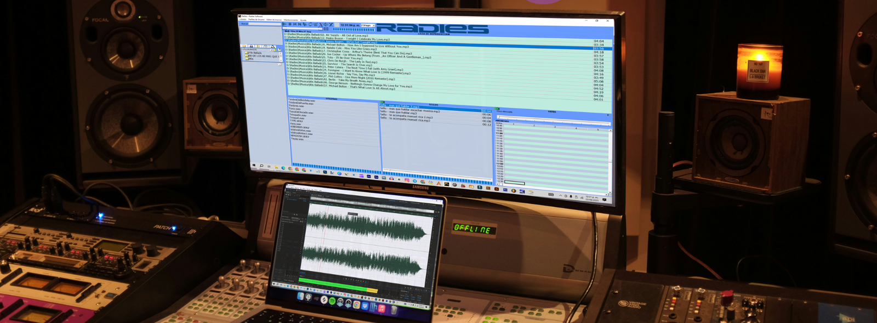Screen dimensions: 877x323
Task: Select Phil Collins - One More Night track
Action: pyautogui.click(x=341, y=77)
